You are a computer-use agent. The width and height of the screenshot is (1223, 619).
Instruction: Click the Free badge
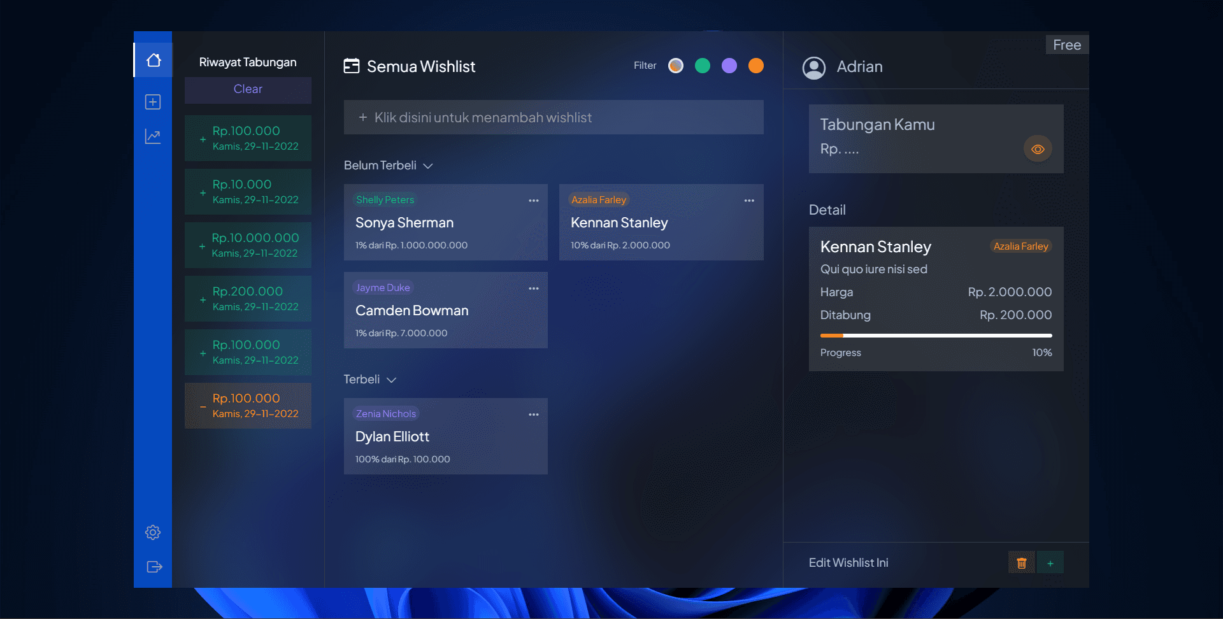[x=1067, y=45]
